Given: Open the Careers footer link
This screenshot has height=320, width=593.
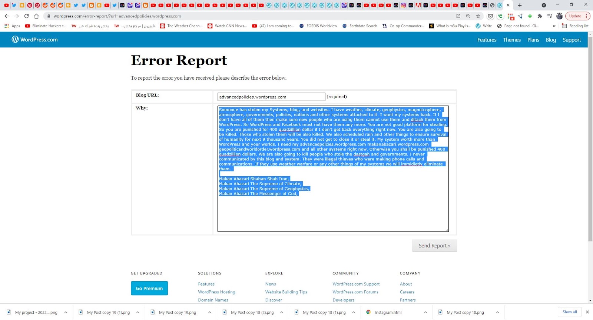Looking at the screenshot, I should click(407, 292).
